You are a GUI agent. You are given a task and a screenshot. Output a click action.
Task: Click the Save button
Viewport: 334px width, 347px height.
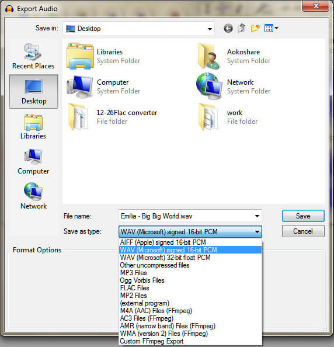point(303,216)
